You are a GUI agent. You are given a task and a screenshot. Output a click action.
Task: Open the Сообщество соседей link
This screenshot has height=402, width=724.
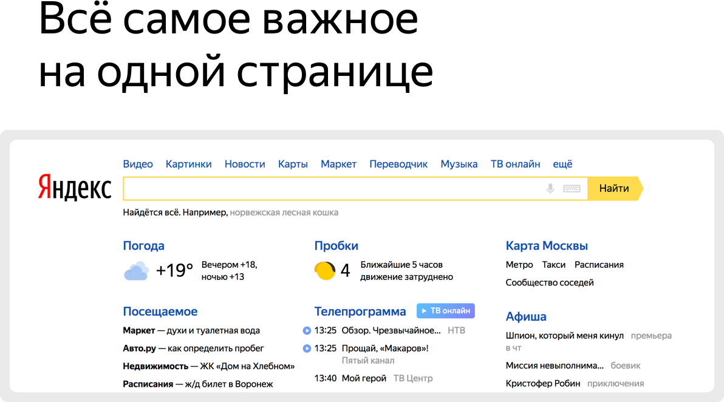click(x=550, y=282)
